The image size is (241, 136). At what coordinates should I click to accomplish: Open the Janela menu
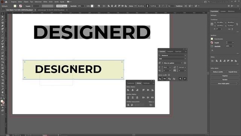coord(56,2)
